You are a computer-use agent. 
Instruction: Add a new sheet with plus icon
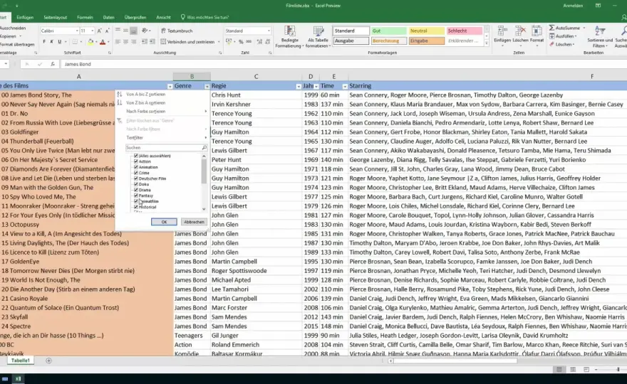coord(48,361)
